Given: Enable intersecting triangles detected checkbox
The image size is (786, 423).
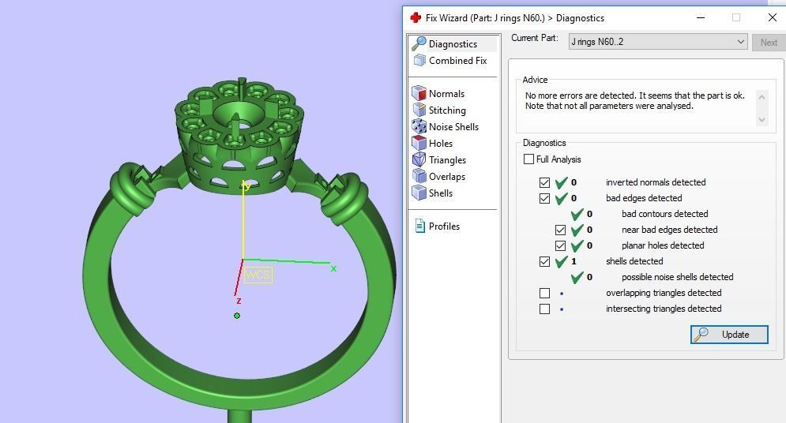Looking at the screenshot, I should point(544,309).
